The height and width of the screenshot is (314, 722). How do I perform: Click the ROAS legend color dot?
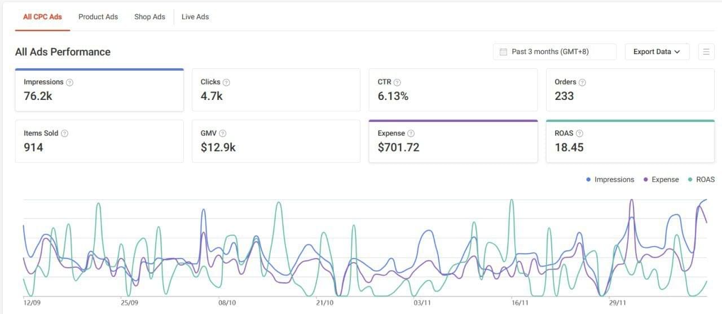pyautogui.click(x=690, y=180)
